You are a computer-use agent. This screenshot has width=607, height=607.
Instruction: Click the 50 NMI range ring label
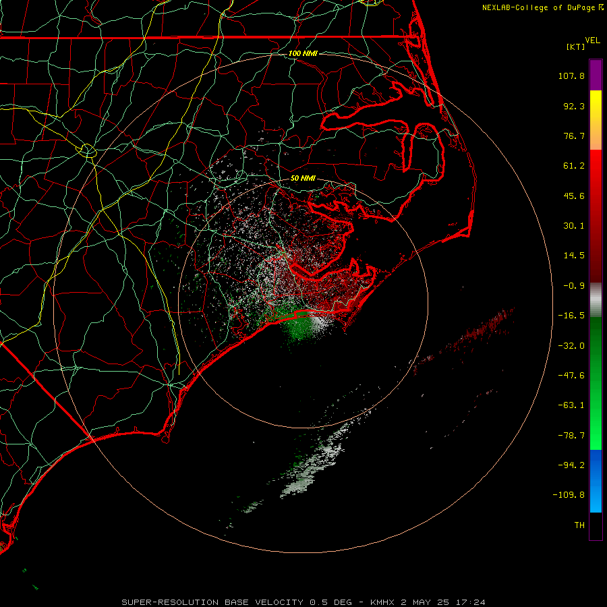pos(303,179)
